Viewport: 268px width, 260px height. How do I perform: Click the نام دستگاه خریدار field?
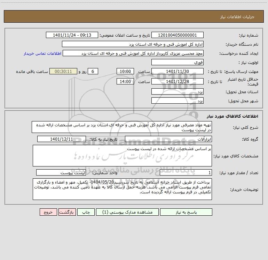[x=133, y=44]
